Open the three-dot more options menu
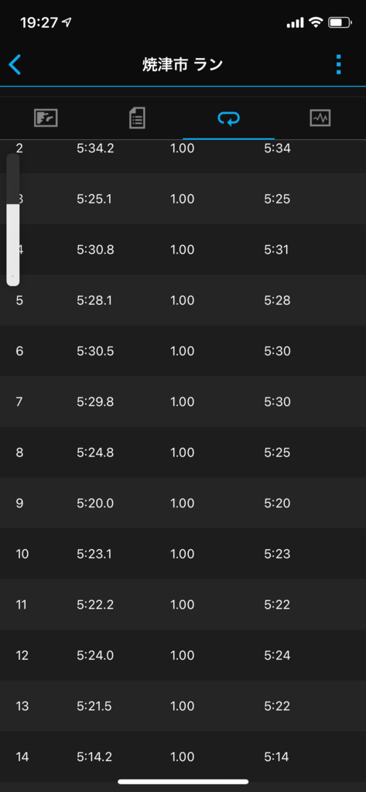Image resolution: width=366 pixels, height=792 pixels. pos(338,65)
